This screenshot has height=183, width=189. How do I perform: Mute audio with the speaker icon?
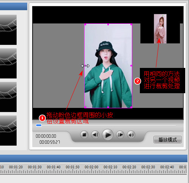[x=131, y=135]
